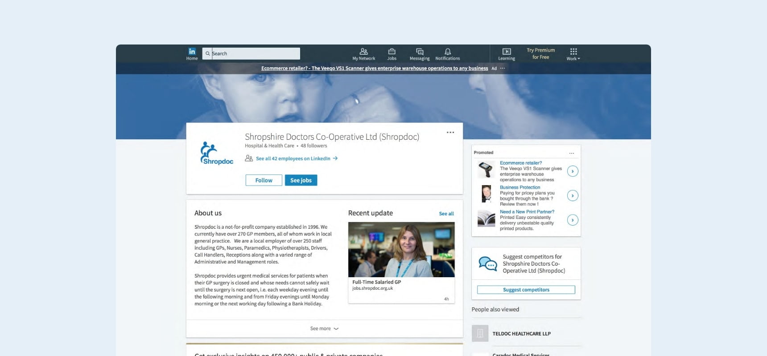Viewport: 767px width, 356px height.
Task: Click the arrow beside Business Protection ad
Action: pyautogui.click(x=573, y=195)
